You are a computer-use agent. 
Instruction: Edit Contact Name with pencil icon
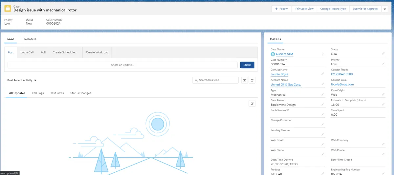pyautogui.click(x=323, y=74)
